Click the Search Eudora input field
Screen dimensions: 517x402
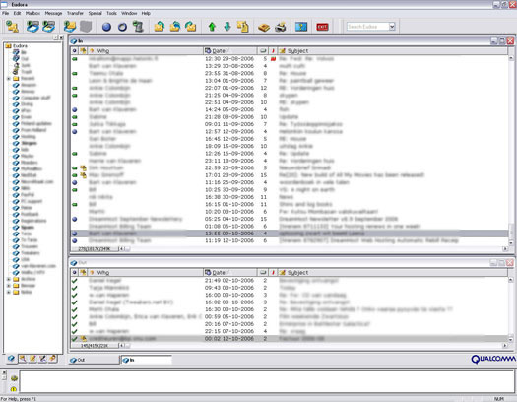367,26
